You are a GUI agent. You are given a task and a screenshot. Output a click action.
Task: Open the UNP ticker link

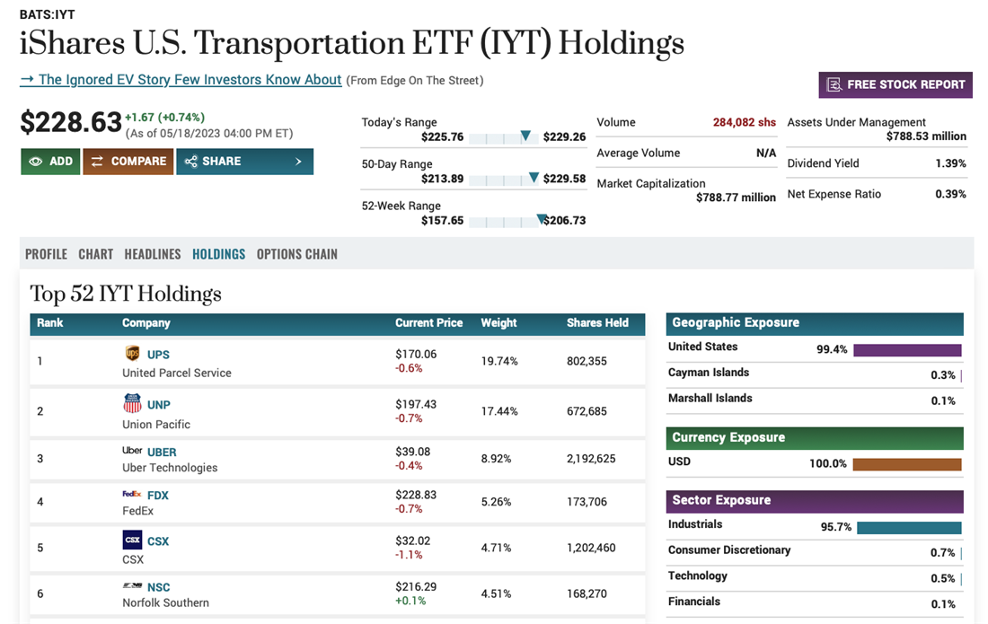[x=159, y=405]
